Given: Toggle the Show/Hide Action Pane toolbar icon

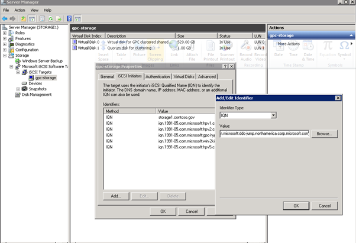Looking at the screenshot, I should tap(77, 18).
